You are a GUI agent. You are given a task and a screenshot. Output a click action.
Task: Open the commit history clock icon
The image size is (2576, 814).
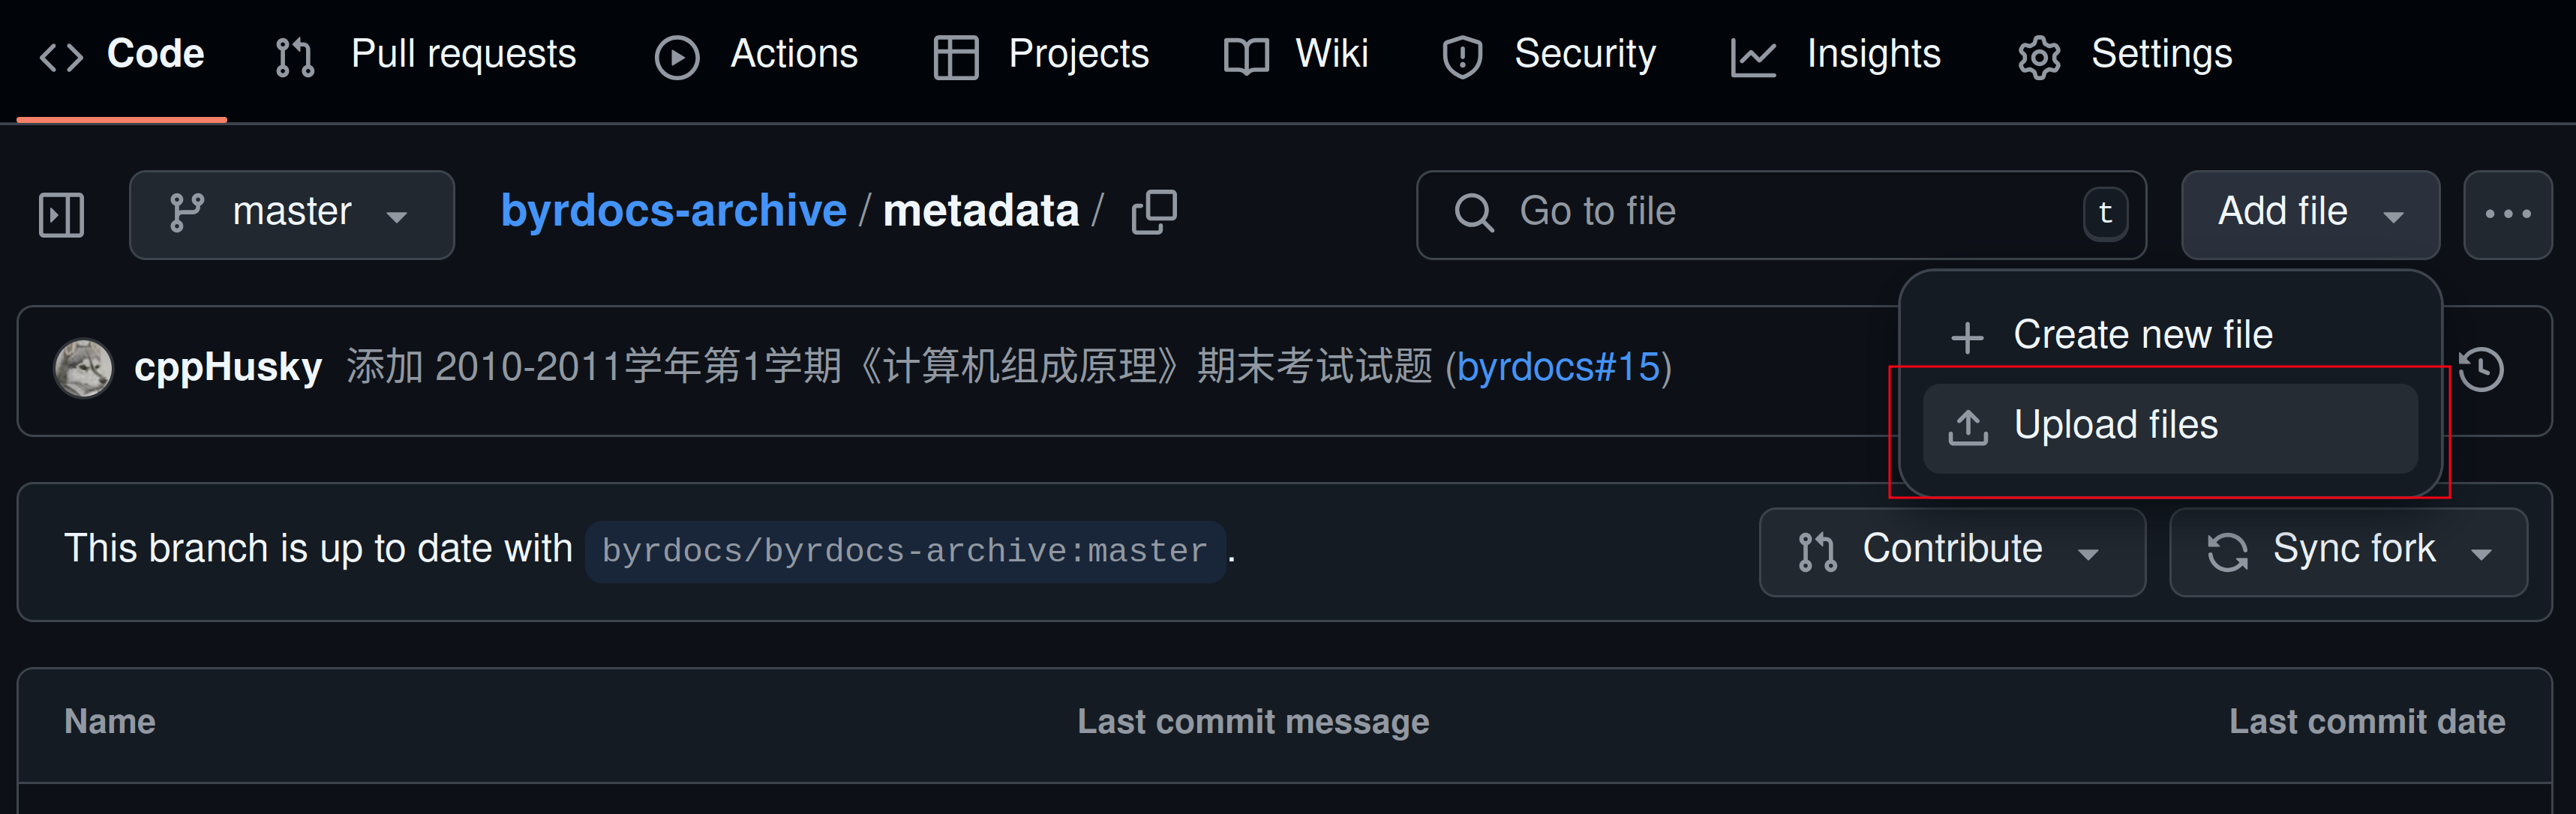(2480, 370)
